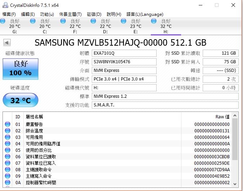This screenshot has width=243, height=191.
Task: Click the scroll down arrow of the attribute list
Action: (235, 184)
